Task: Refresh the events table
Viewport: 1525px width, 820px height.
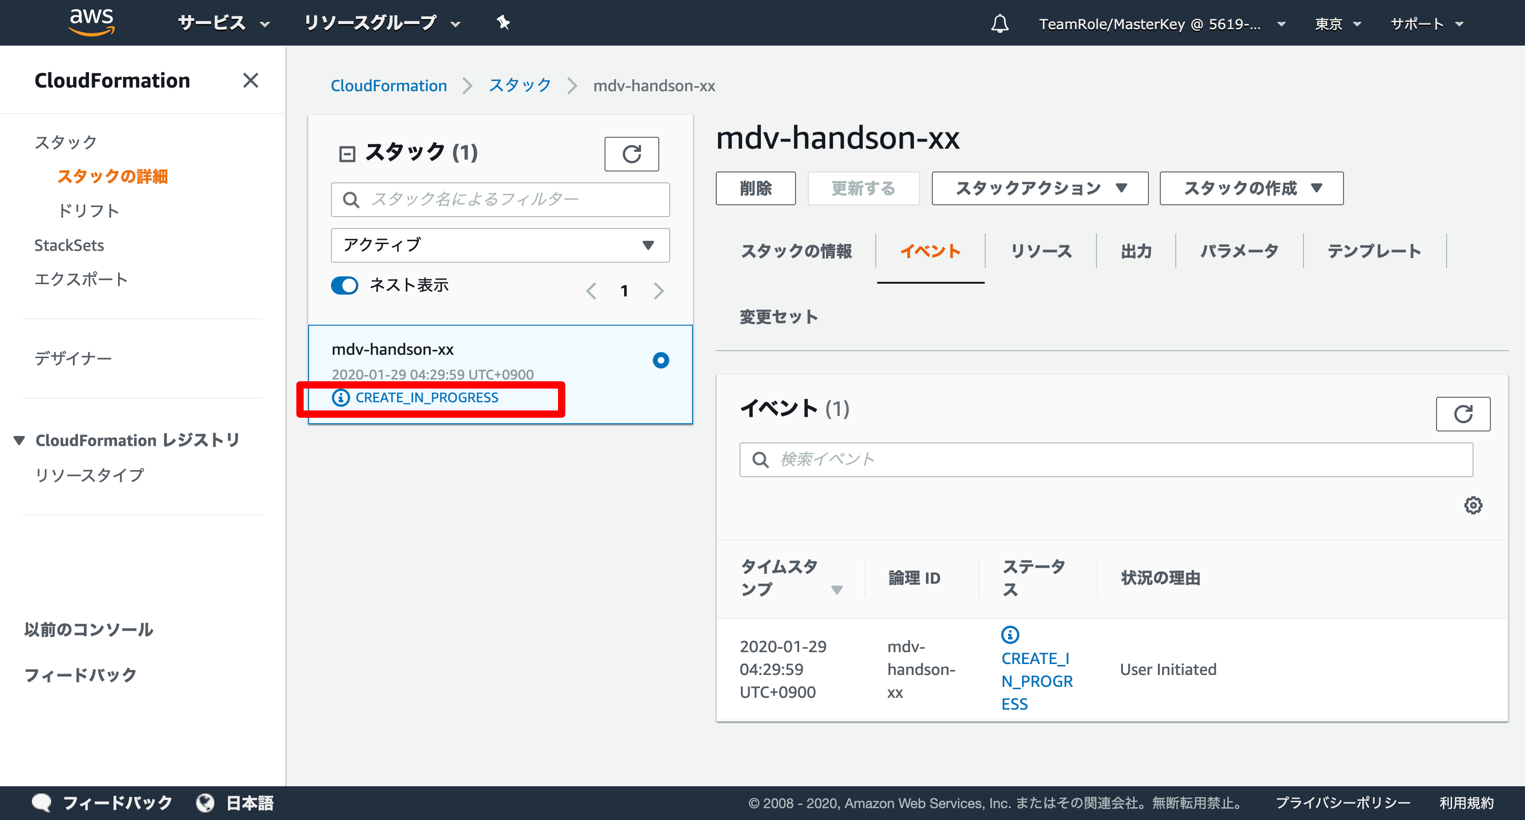Action: click(x=1463, y=414)
